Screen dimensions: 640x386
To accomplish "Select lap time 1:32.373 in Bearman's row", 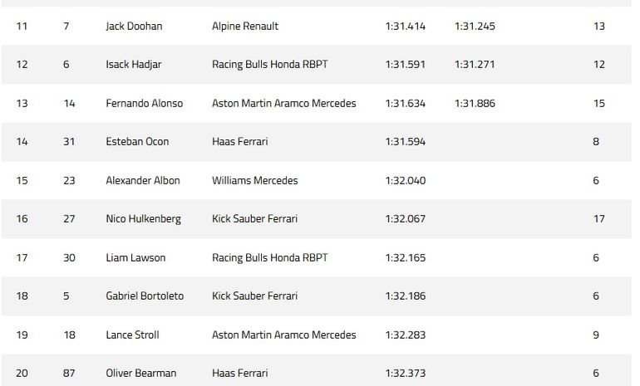I will click(405, 374).
